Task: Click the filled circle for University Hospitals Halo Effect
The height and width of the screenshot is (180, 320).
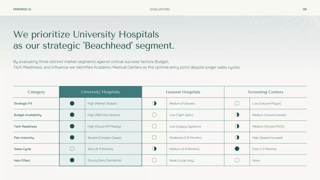Action: [x=72, y=160]
